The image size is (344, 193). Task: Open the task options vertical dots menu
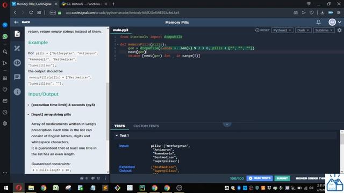105,179
